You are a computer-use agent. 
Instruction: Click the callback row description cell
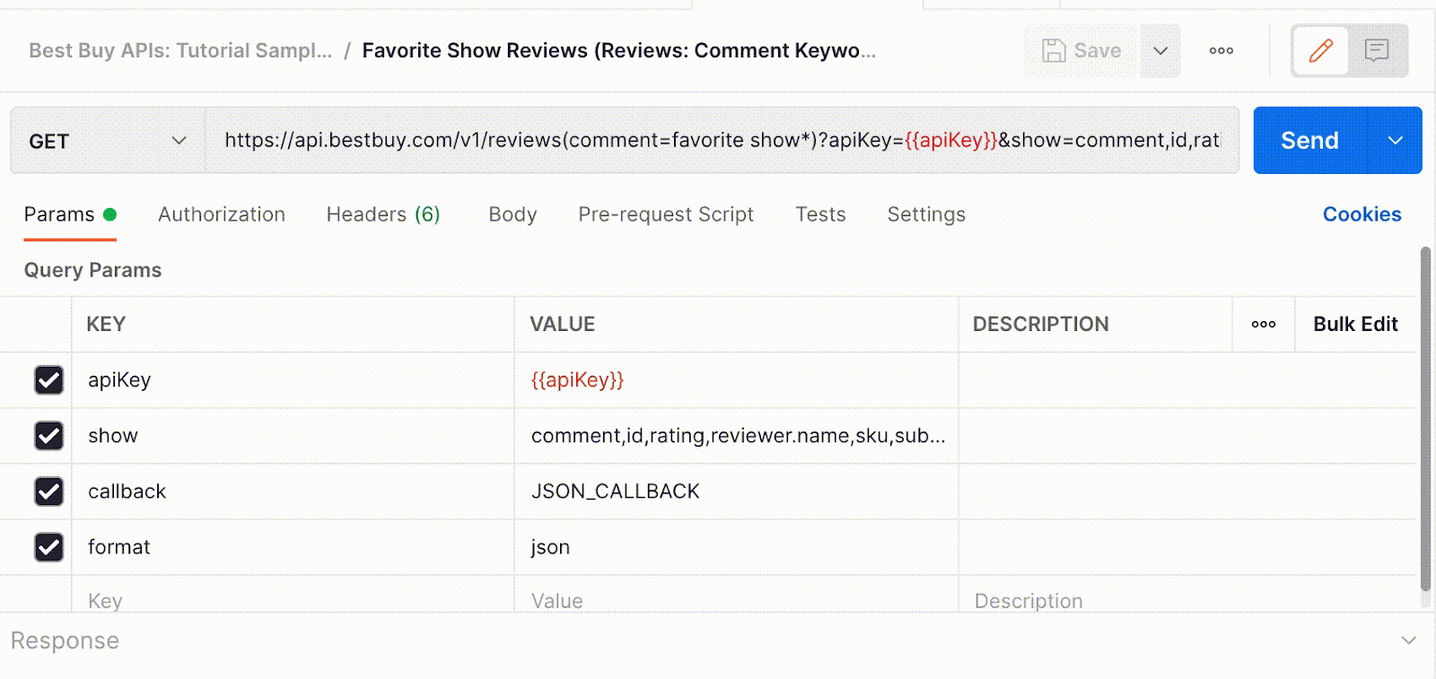(x=1186, y=492)
